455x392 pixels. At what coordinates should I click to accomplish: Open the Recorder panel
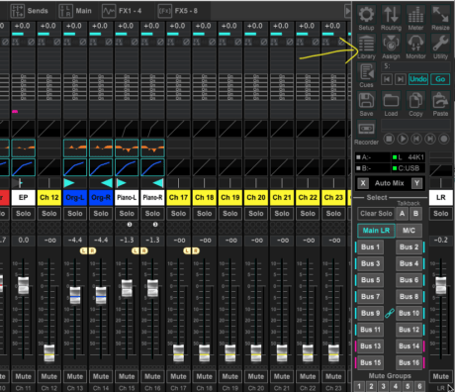pos(366,133)
